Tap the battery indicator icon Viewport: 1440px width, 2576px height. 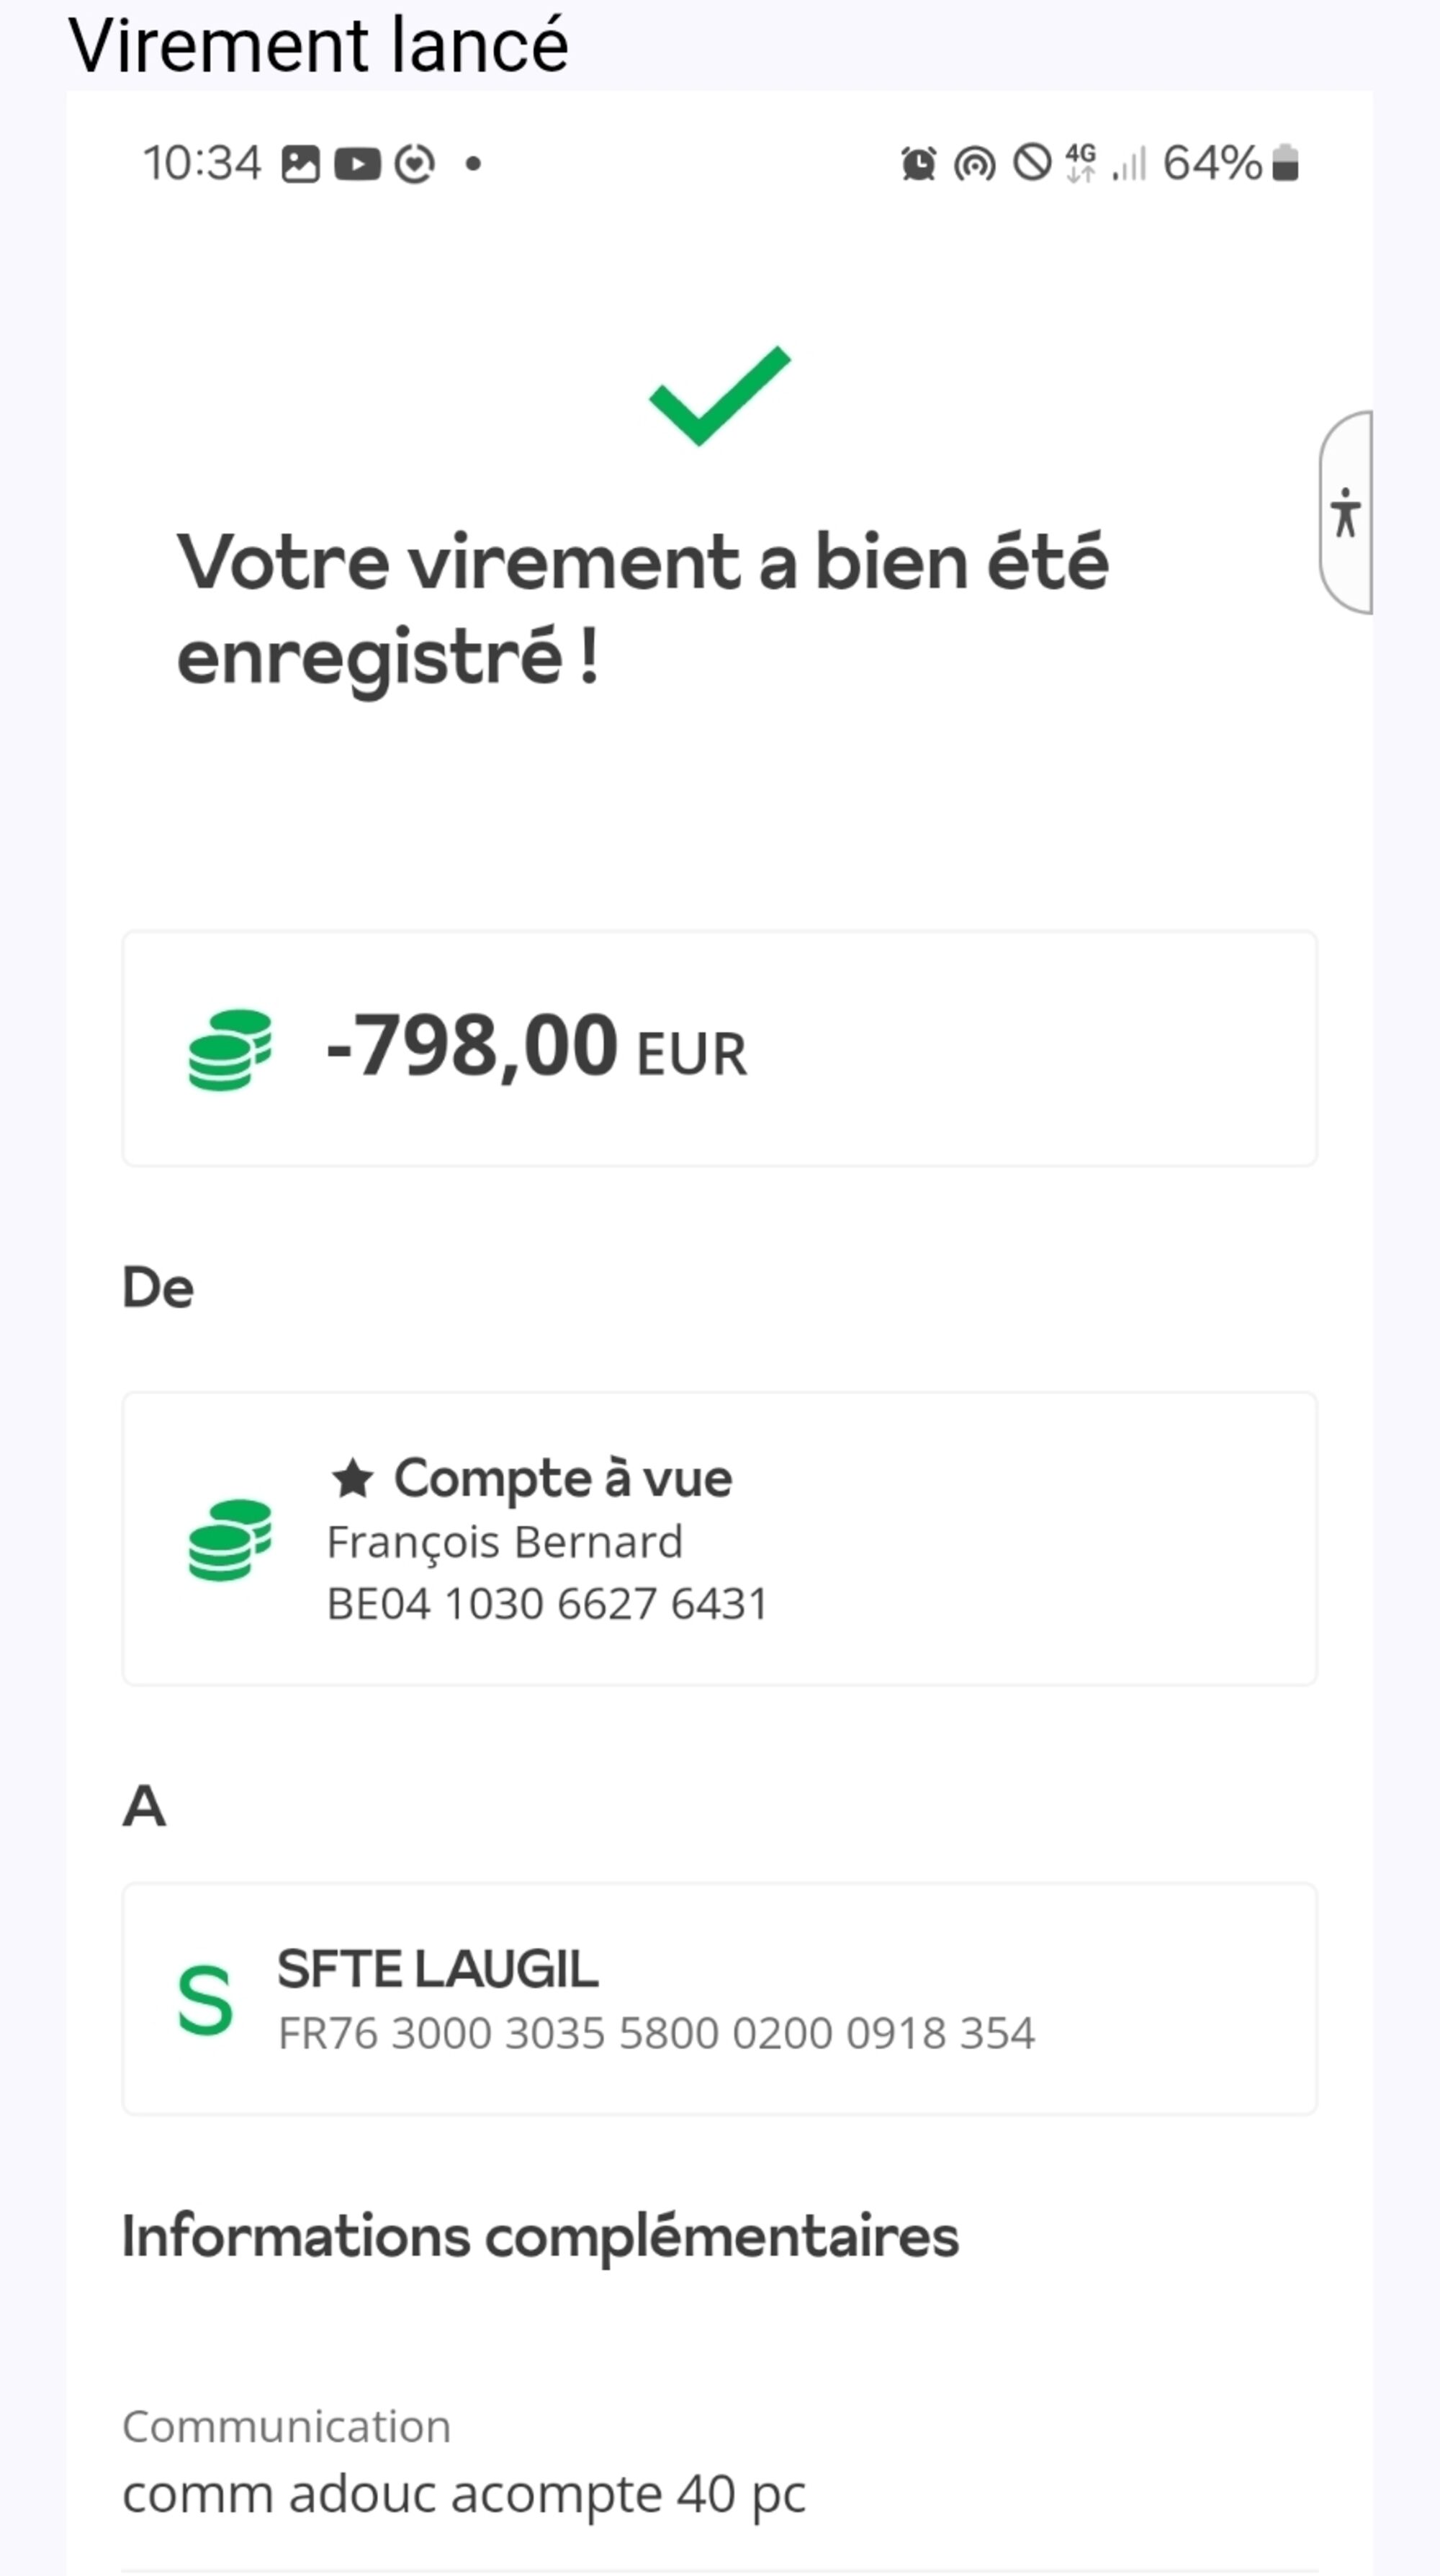1286,163
